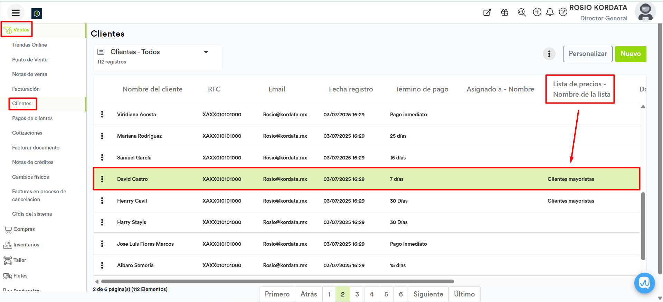The height and width of the screenshot is (302, 663).
Task: Click the Nuevo button
Action: [x=630, y=54]
